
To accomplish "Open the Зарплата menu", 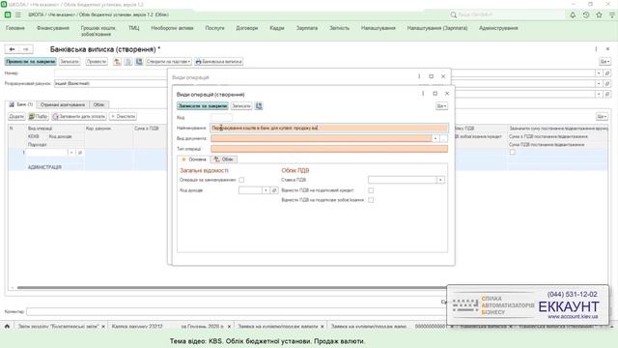I will click(307, 28).
